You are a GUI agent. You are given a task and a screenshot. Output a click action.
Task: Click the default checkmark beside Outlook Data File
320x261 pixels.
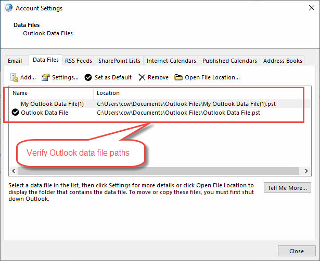coord(15,112)
